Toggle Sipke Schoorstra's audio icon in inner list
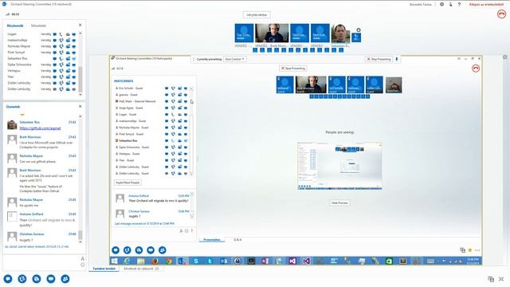 pos(173,147)
